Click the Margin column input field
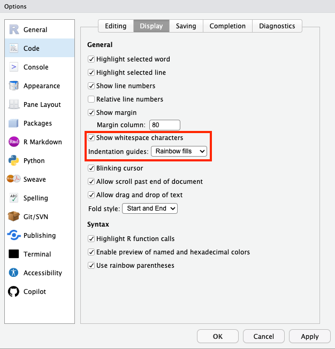The image size is (335, 349). tap(165, 125)
